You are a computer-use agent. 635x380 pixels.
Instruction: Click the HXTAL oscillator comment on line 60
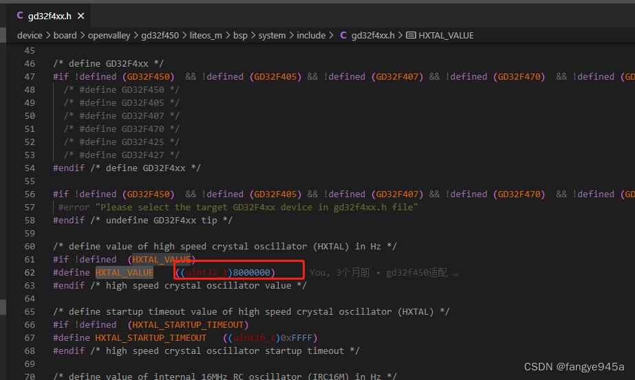(225, 247)
